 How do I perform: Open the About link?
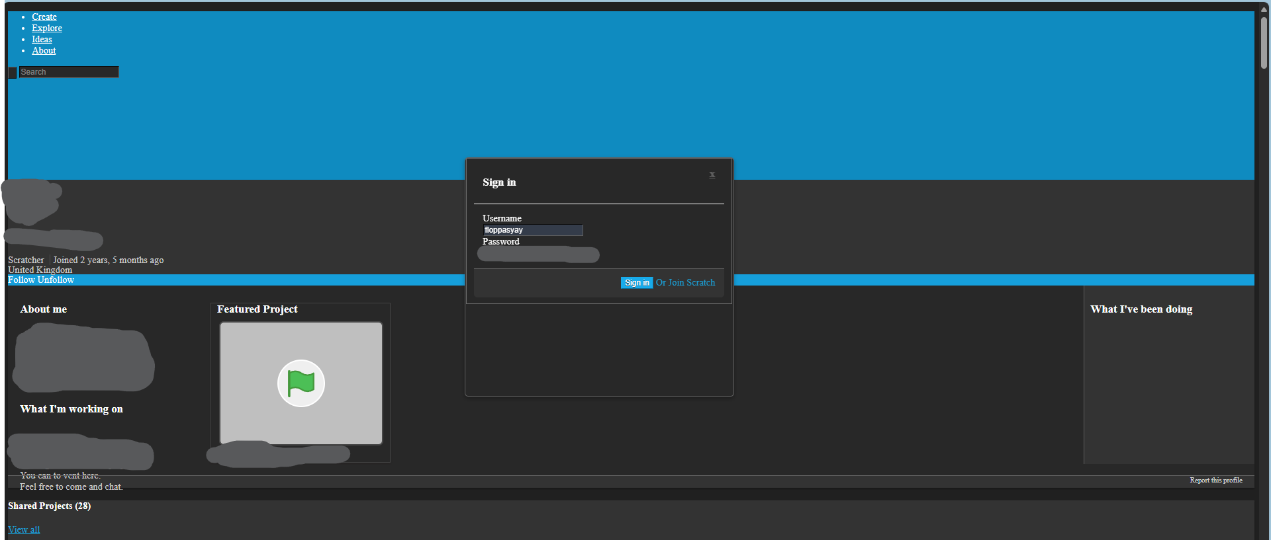(44, 51)
